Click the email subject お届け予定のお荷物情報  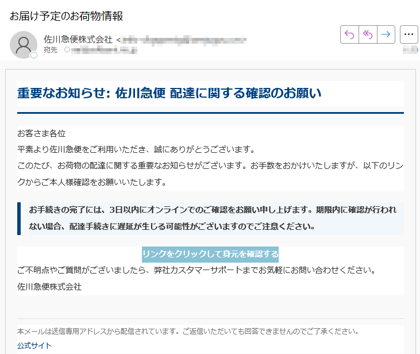67,16
